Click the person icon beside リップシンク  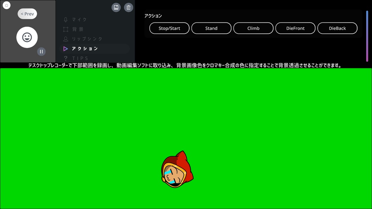coord(66,39)
